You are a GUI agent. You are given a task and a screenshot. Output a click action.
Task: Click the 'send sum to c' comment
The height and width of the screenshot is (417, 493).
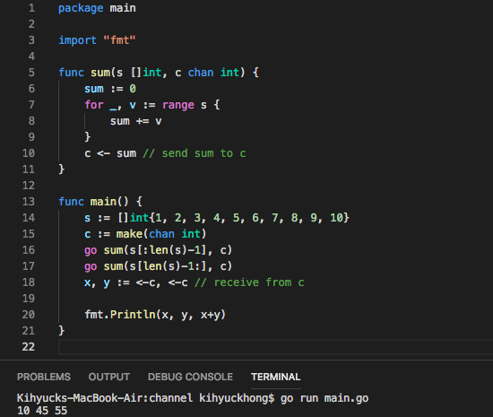tap(195, 153)
